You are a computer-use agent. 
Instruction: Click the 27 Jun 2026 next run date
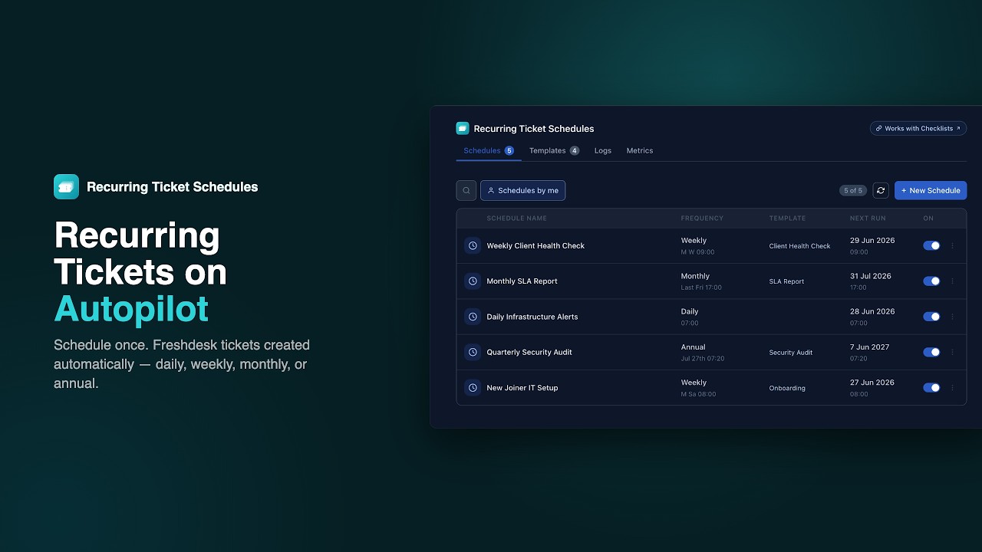(872, 382)
